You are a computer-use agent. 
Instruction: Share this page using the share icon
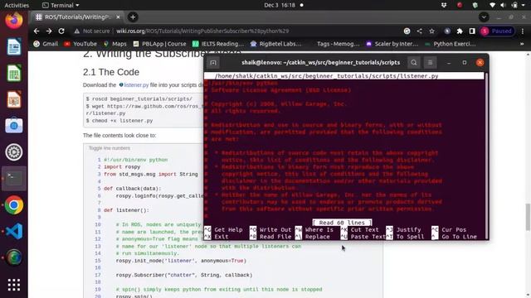pyautogui.click(x=420, y=31)
